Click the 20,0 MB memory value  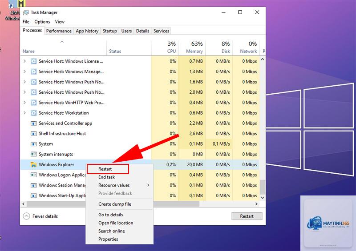coord(195,165)
